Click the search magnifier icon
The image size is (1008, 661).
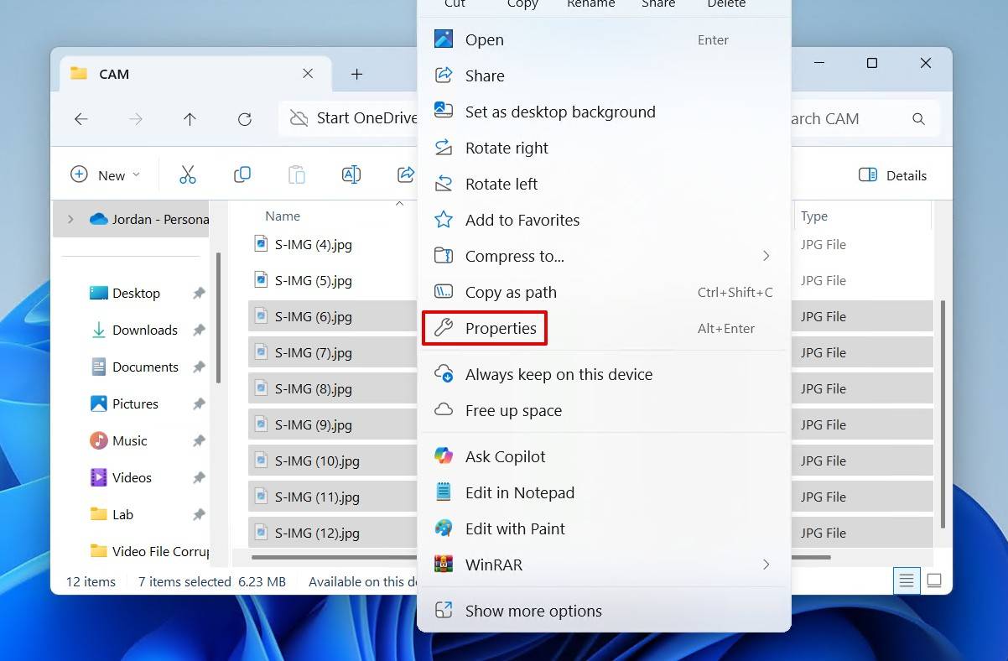pos(918,119)
